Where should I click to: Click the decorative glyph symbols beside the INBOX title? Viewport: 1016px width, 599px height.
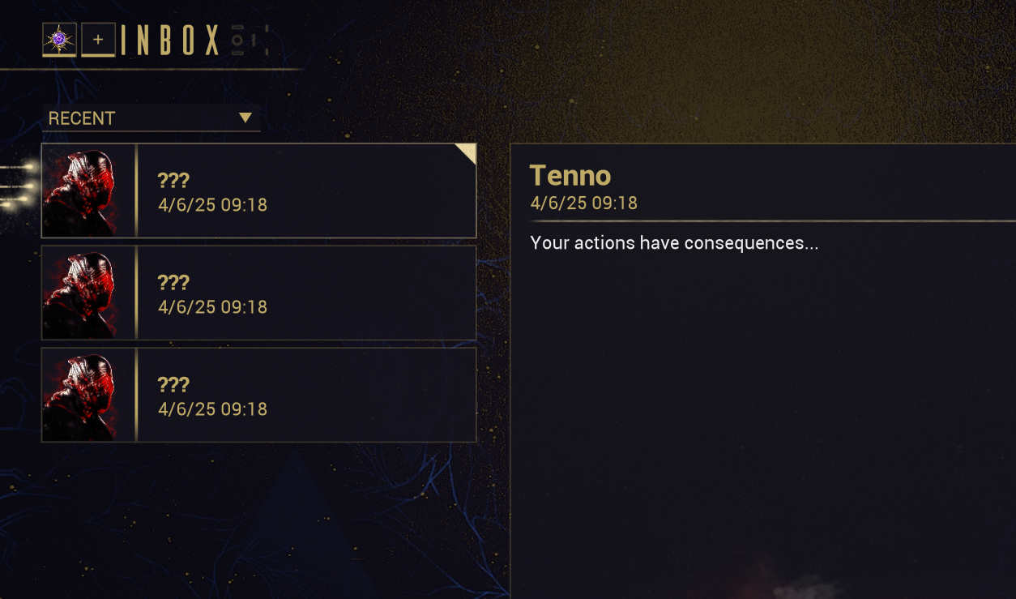point(250,41)
